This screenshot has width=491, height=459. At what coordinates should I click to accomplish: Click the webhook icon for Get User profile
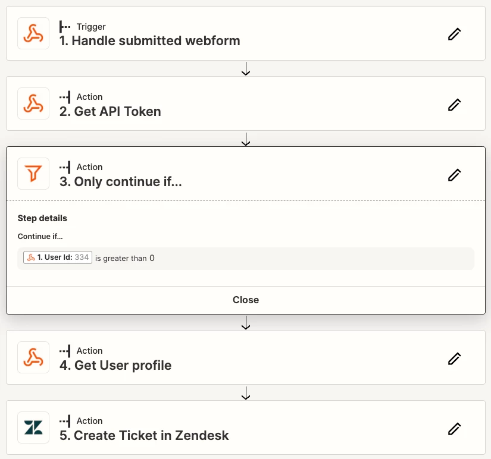[33, 357]
